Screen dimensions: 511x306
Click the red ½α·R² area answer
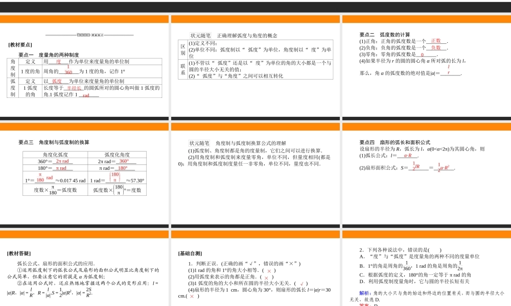pos(444,167)
